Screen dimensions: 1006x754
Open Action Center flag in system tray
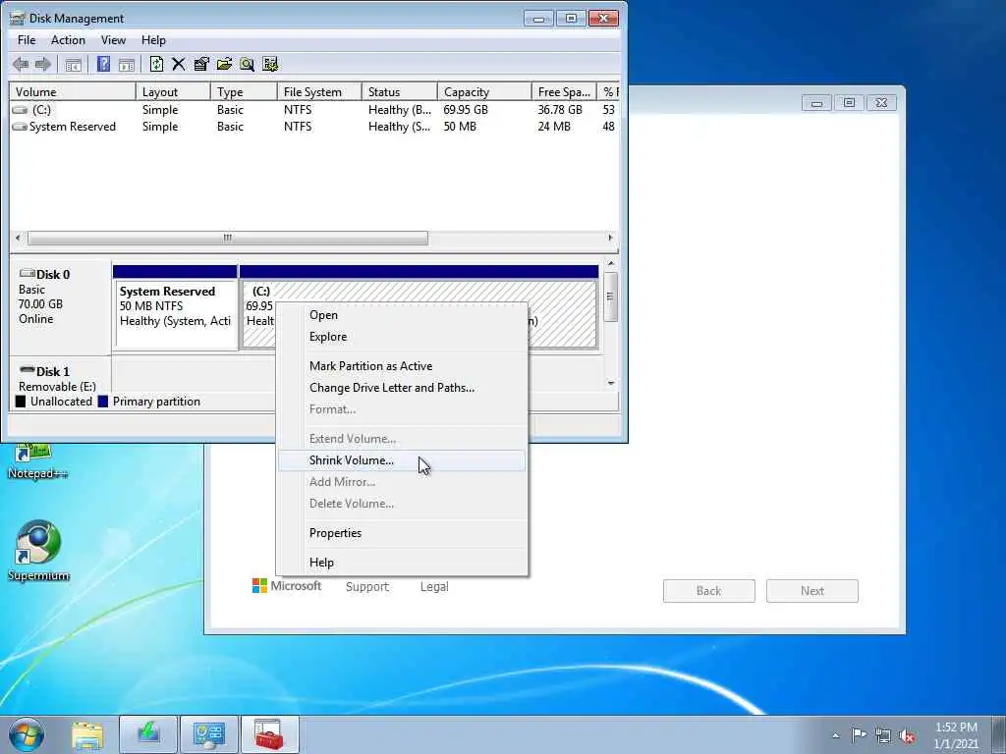[x=859, y=734]
